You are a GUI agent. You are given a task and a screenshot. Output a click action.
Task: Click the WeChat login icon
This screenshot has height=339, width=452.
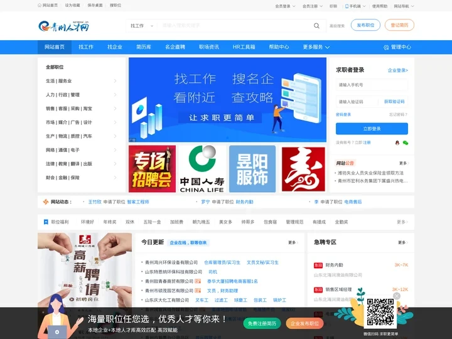click(406, 143)
